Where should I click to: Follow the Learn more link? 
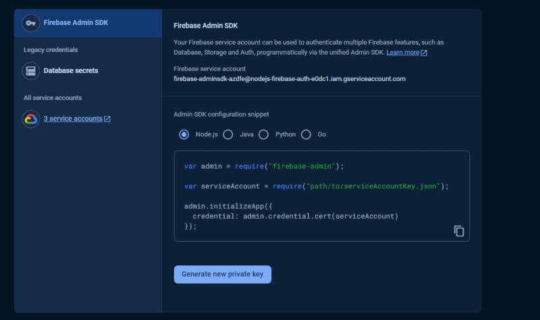click(x=402, y=53)
